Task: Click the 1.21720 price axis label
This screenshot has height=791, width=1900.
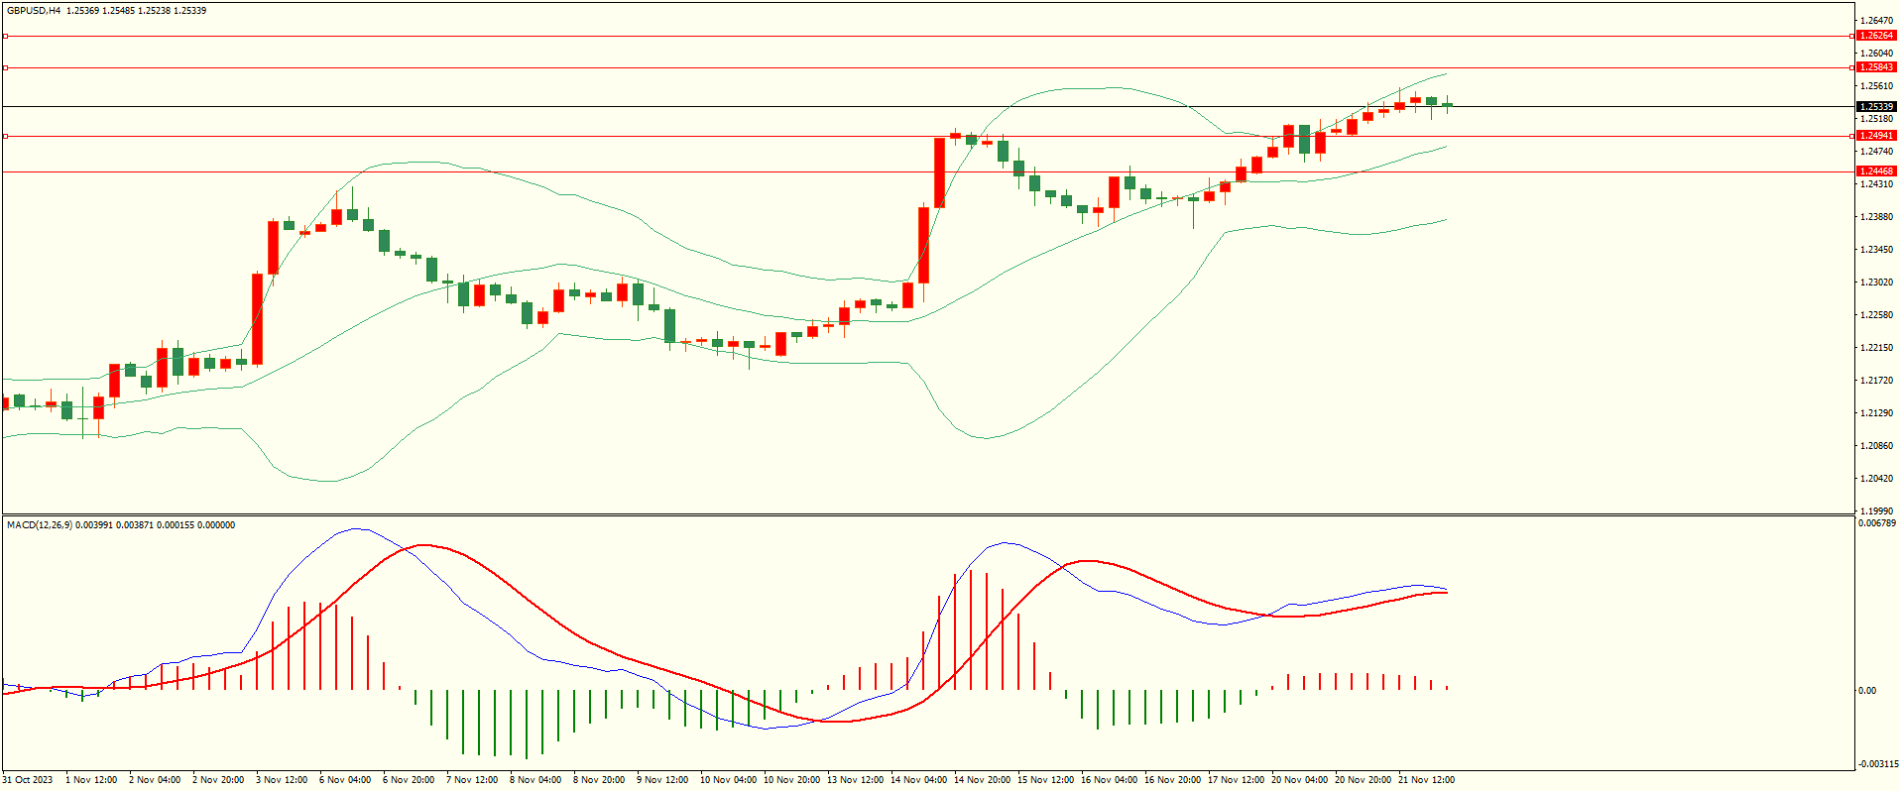Action: pyautogui.click(x=1877, y=381)
